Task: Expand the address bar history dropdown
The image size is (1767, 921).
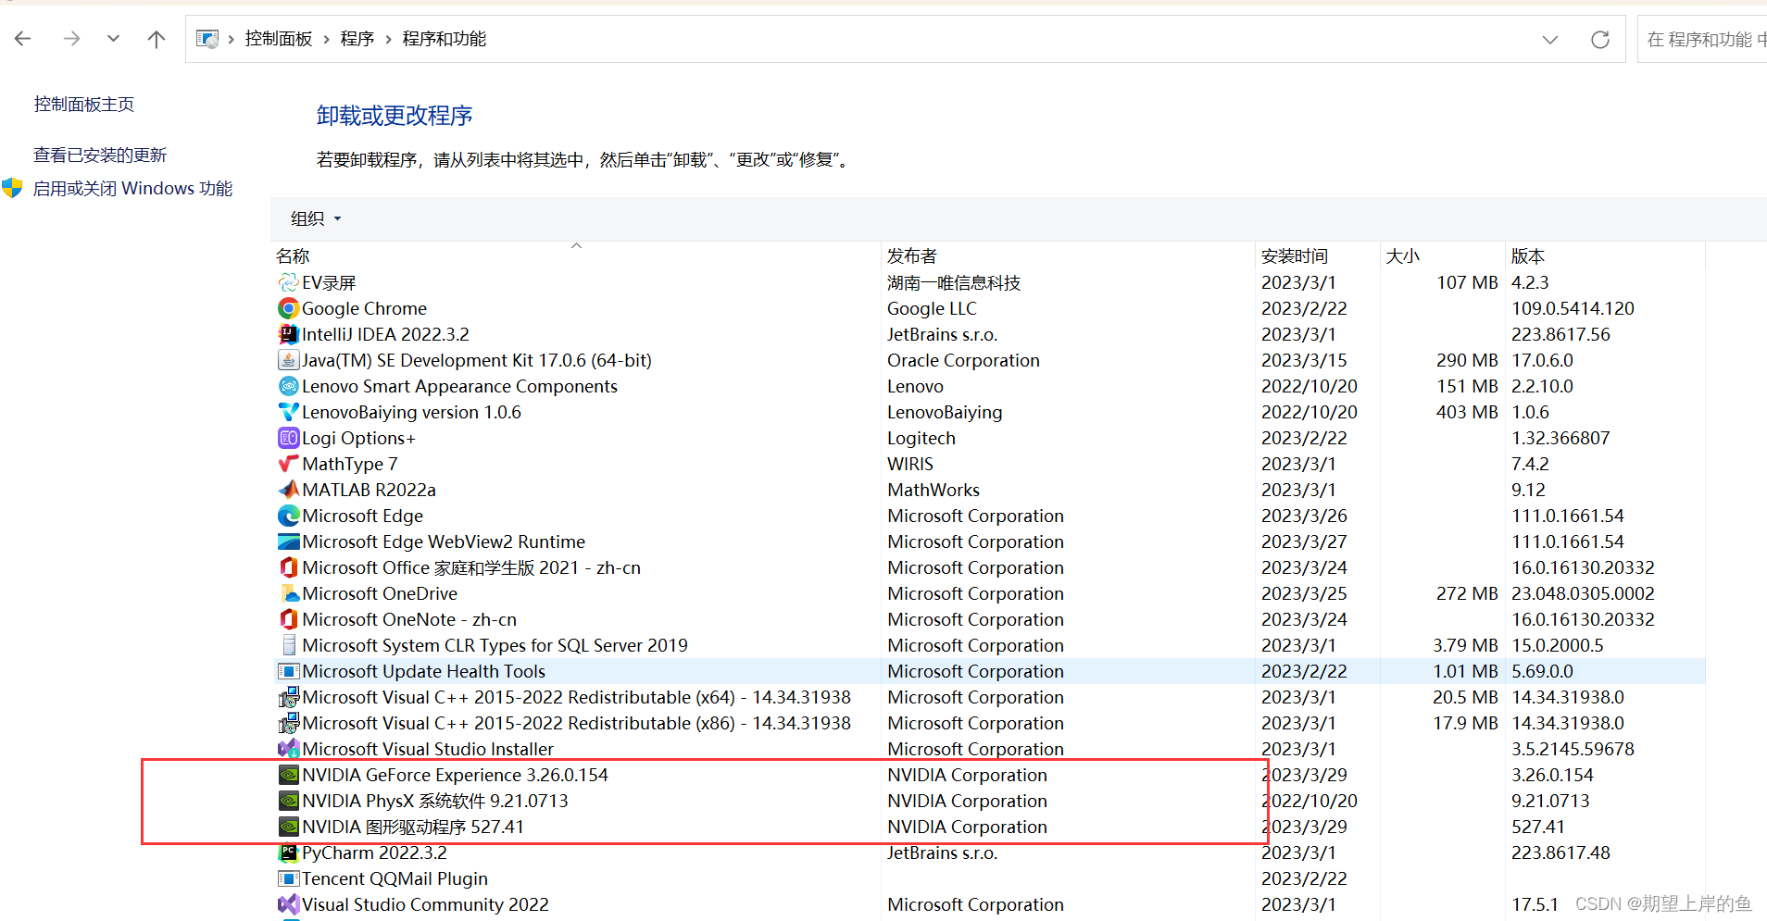Action: 1550,40
